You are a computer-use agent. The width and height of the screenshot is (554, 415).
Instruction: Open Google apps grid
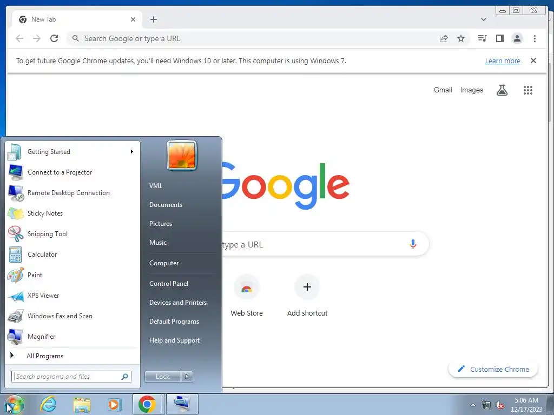(528, 90)
